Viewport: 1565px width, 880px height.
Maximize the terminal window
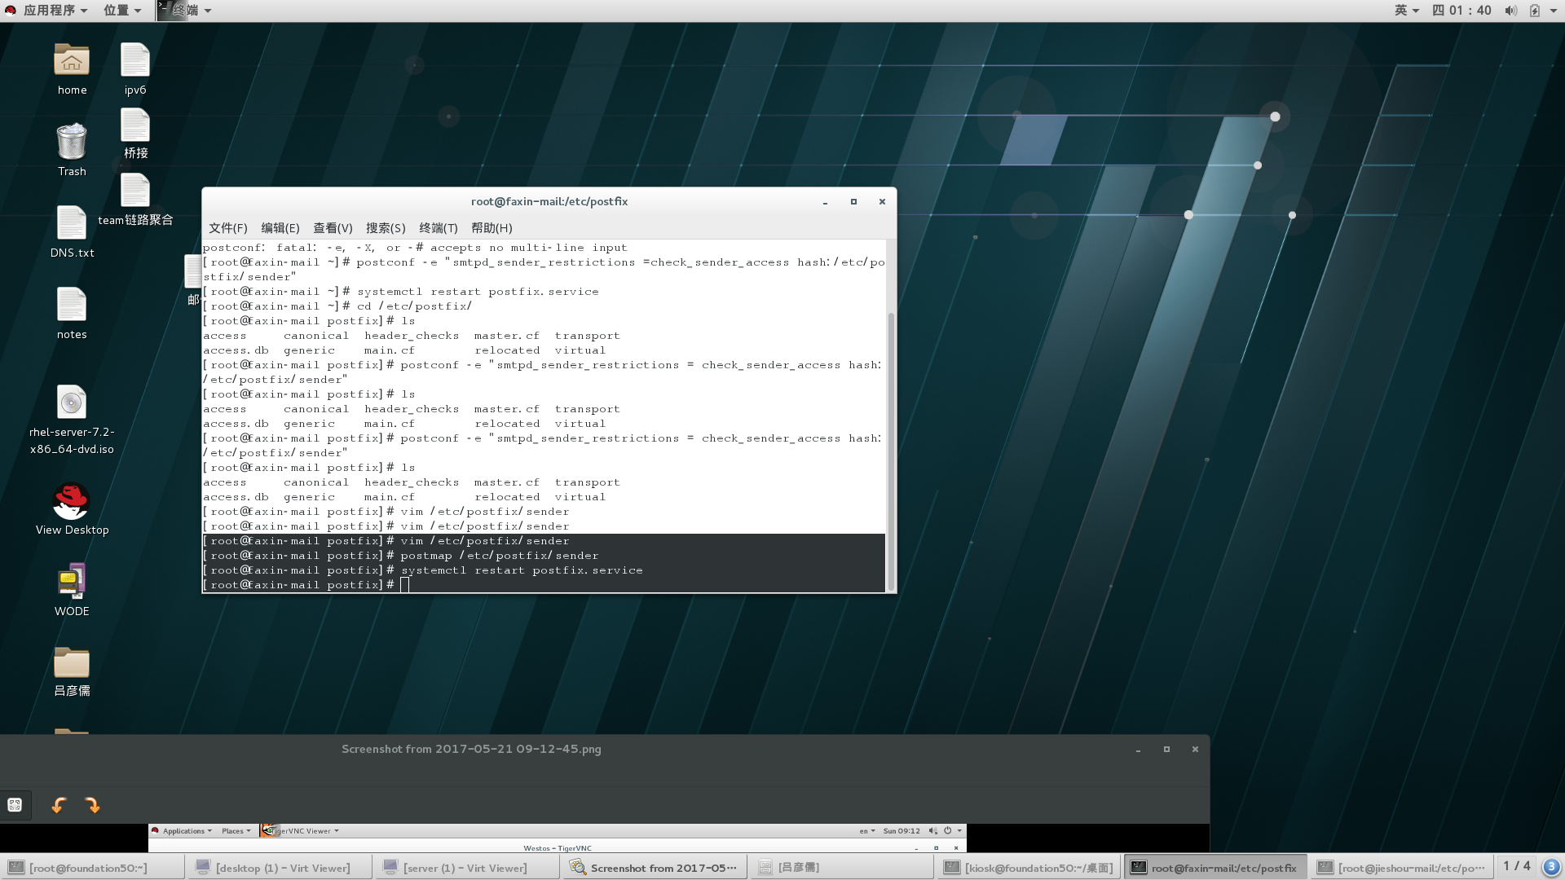(x=853, y=201)
